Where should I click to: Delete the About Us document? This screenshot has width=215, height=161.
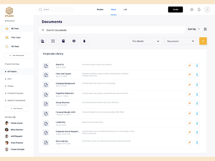[x=197, y=66]
